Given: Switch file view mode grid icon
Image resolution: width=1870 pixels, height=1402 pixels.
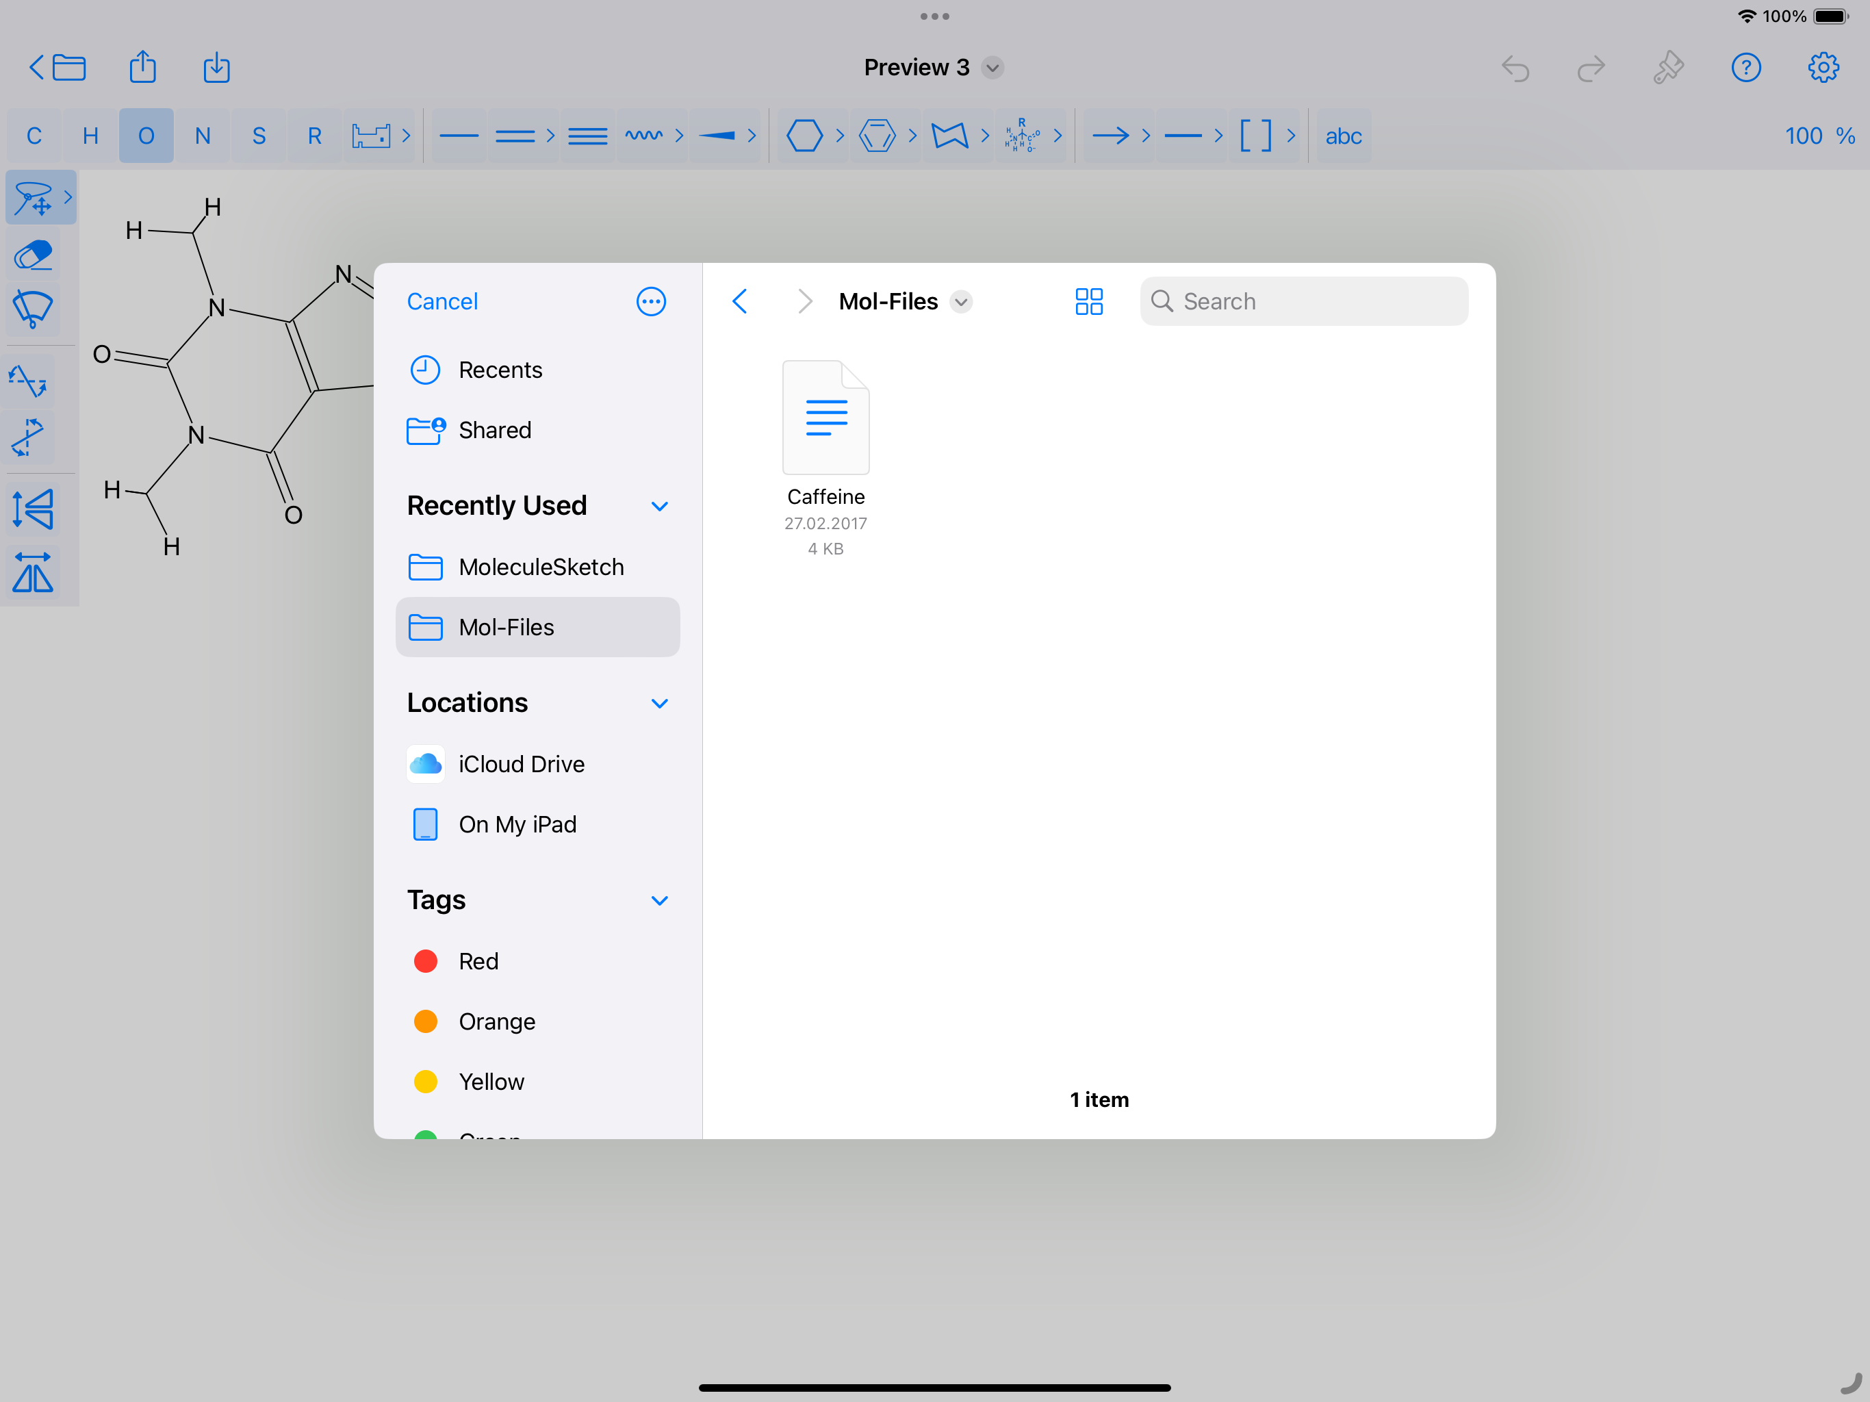Looking at the screenshot, I should tap(1089, 301).
